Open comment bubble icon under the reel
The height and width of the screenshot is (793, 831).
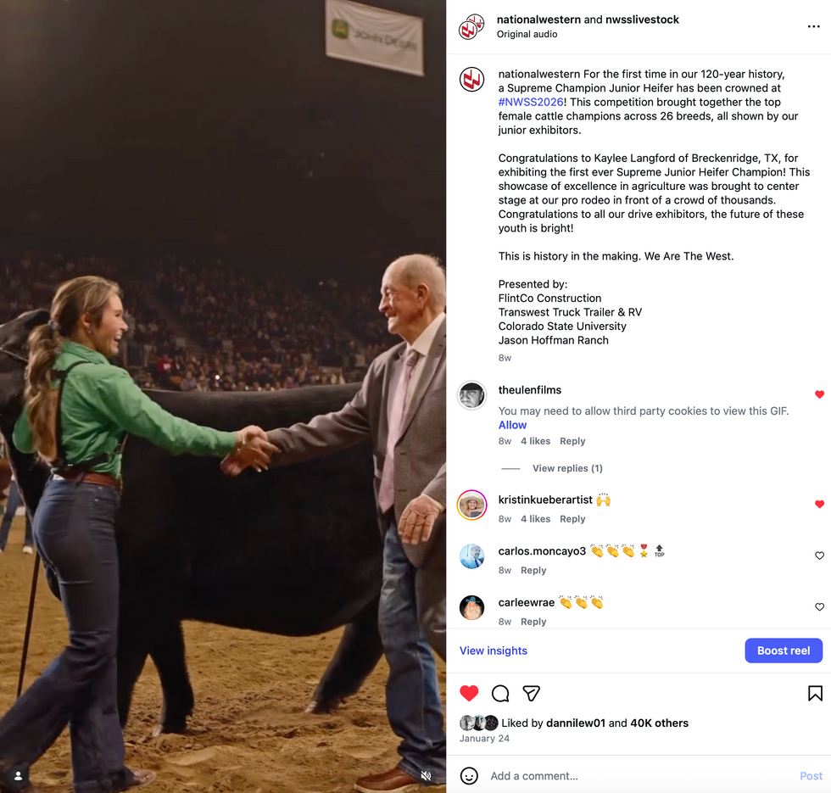(x=500, y=694)
